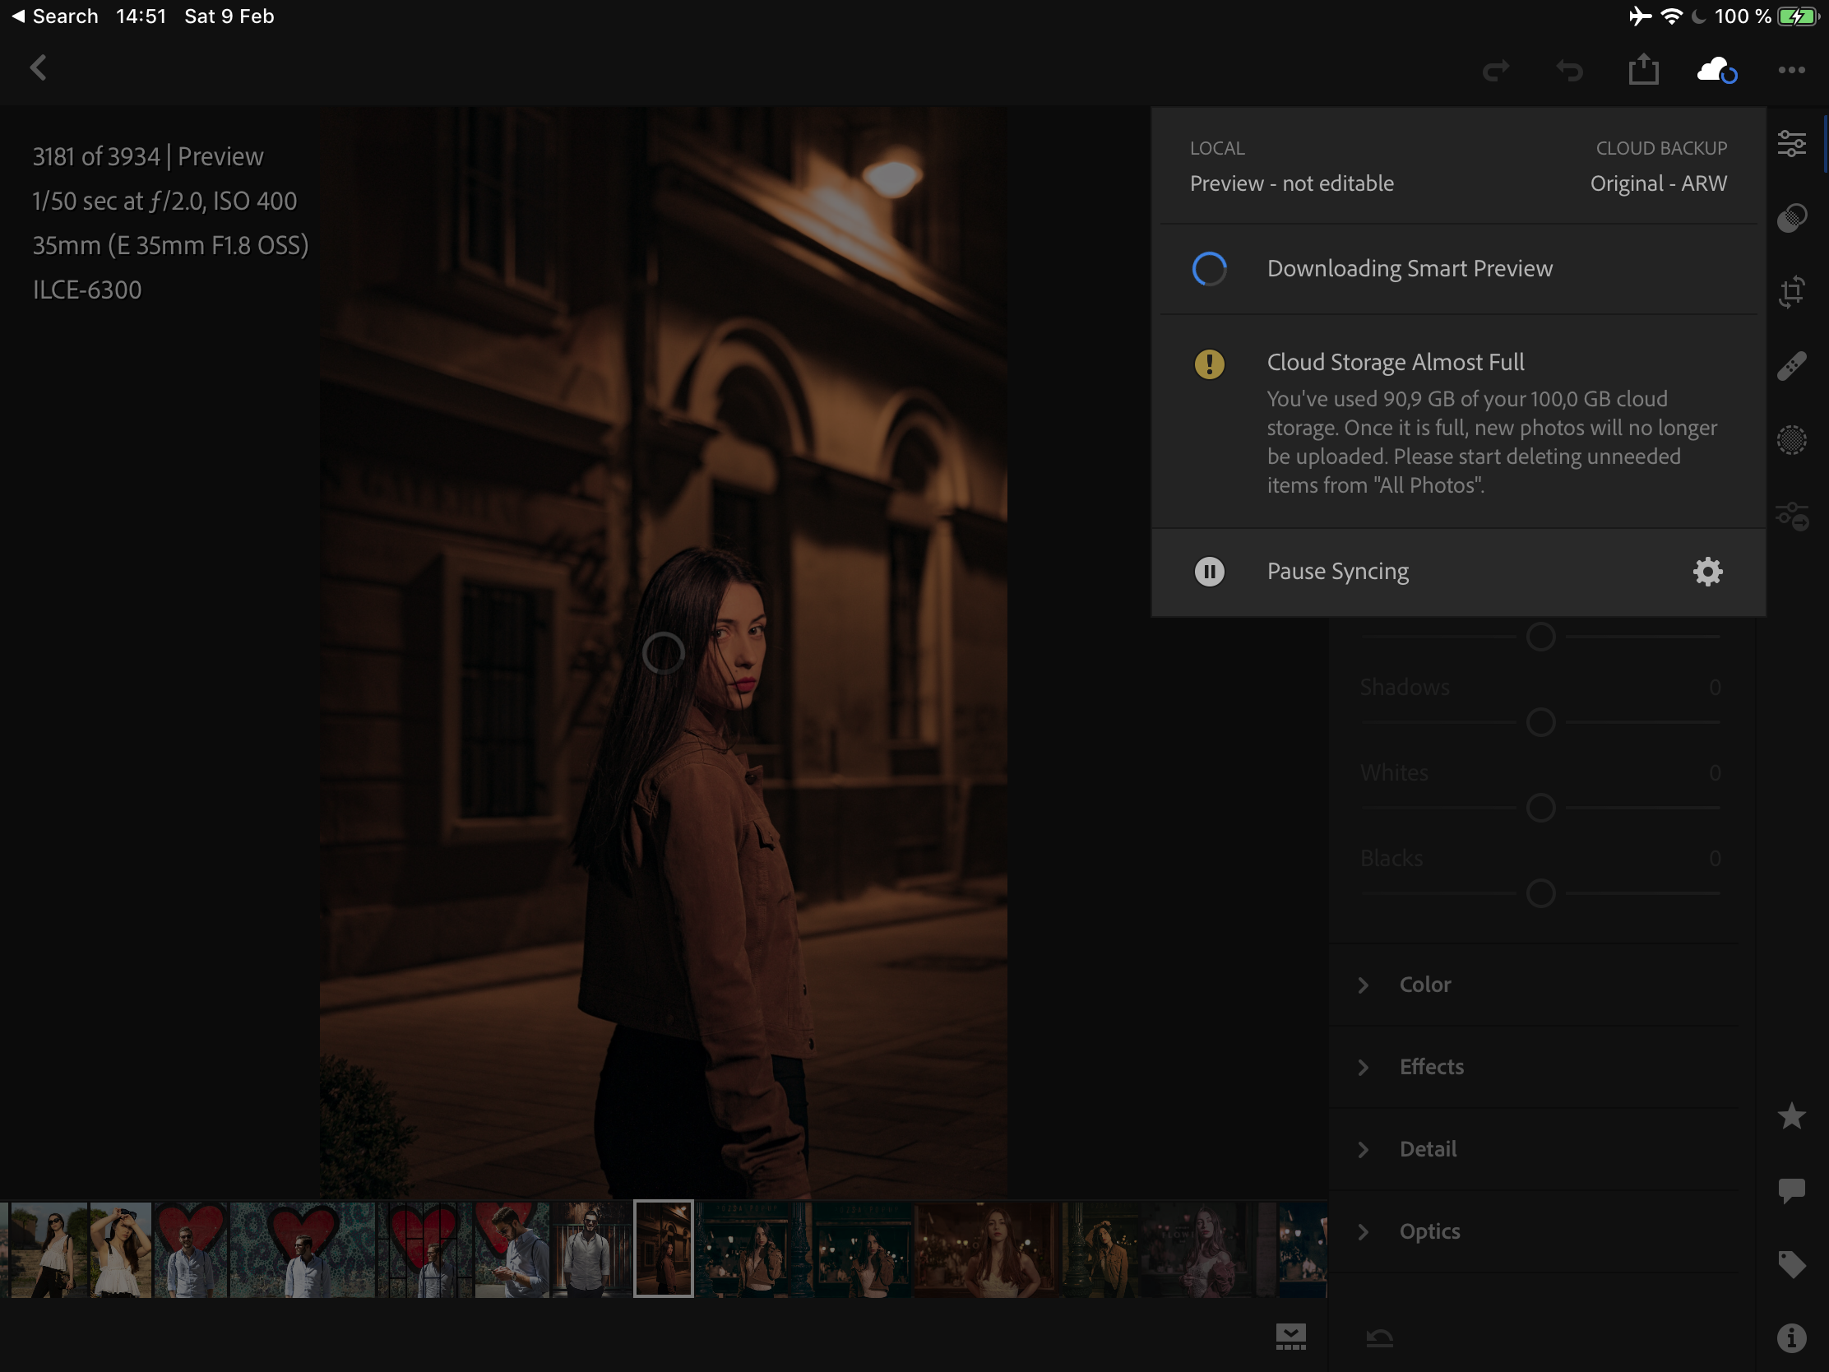Tap Cloud Storage Almost Full heading
This screenshot has height=1372, width=1829.
[x=1396, y=362]
